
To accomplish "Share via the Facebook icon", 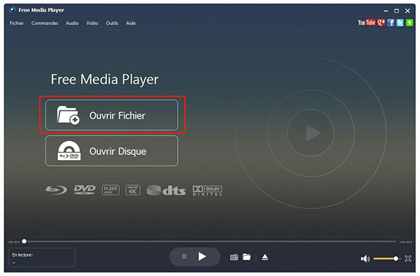I will (x=391, y=23).
